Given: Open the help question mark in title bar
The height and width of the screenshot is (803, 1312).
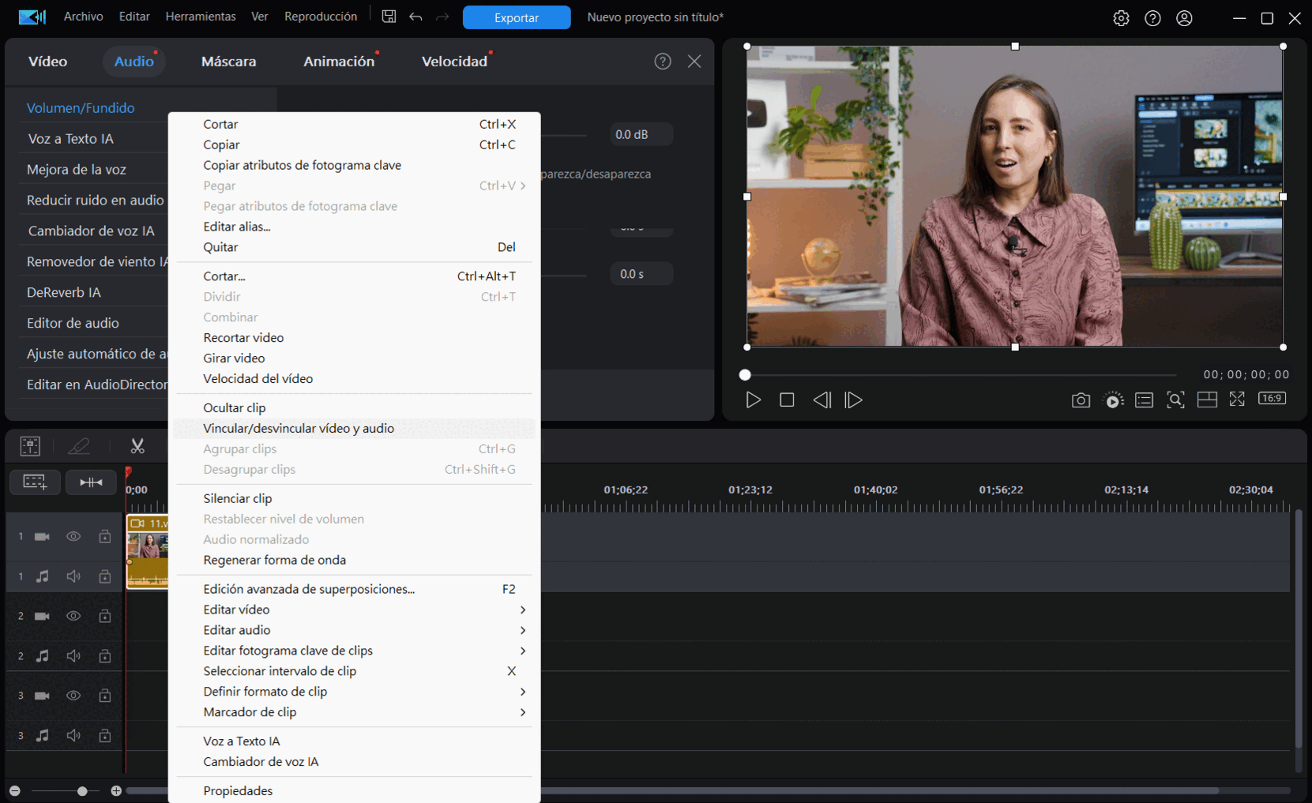Looking at the screenshot, I should [1152, 17].
